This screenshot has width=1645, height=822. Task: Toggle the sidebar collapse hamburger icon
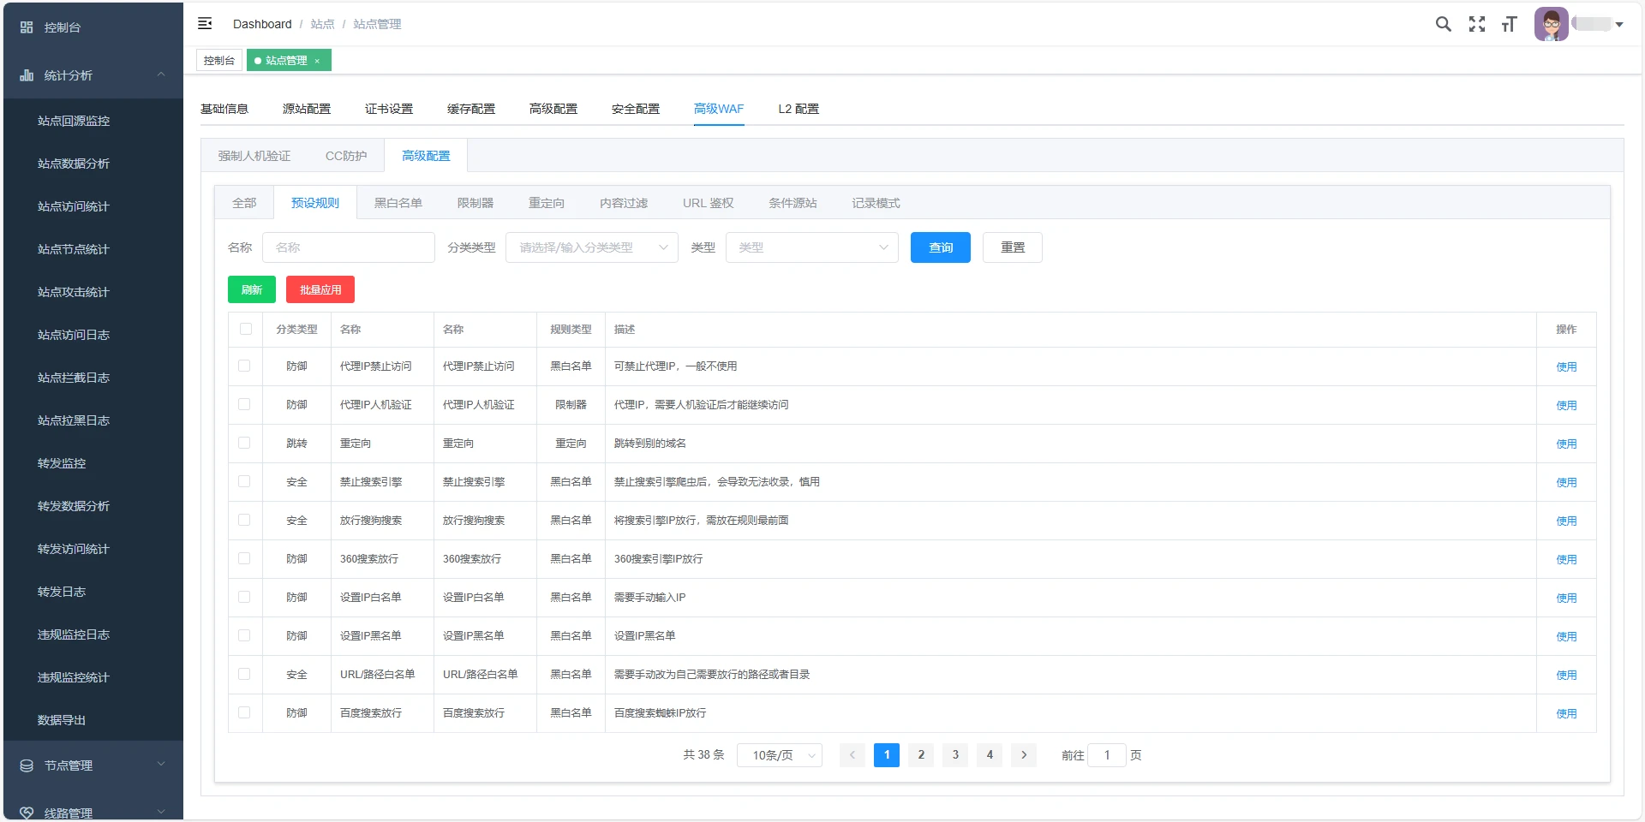(205, 24)
